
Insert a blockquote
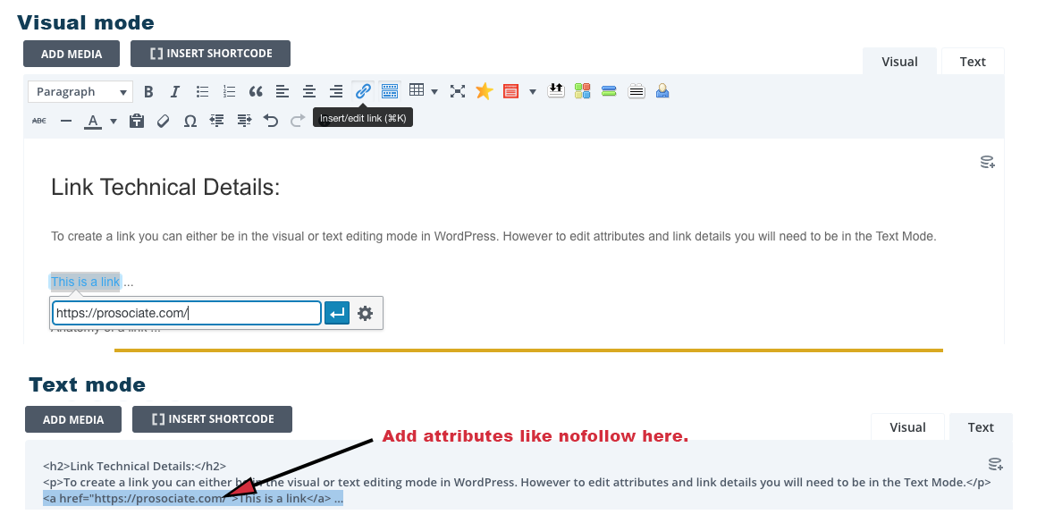pos(256,91)
